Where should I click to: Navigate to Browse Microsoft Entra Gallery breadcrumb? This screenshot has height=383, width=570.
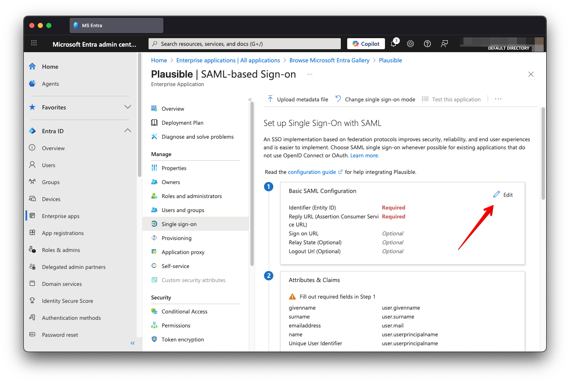(x=329, y=60)
